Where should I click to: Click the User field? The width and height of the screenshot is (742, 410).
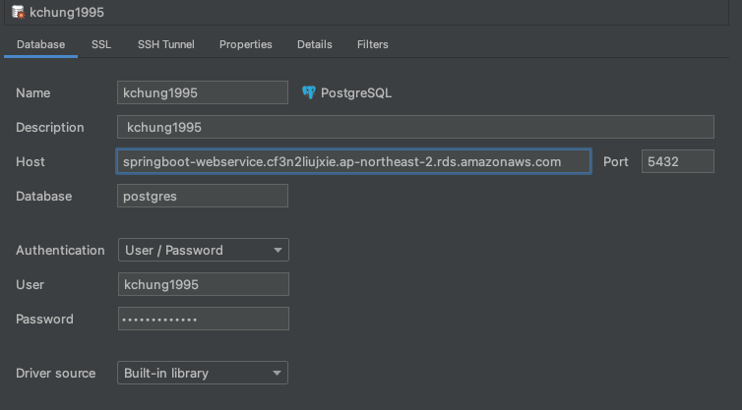[204, 284]
